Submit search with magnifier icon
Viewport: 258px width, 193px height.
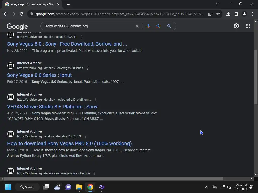pos(169,26)
